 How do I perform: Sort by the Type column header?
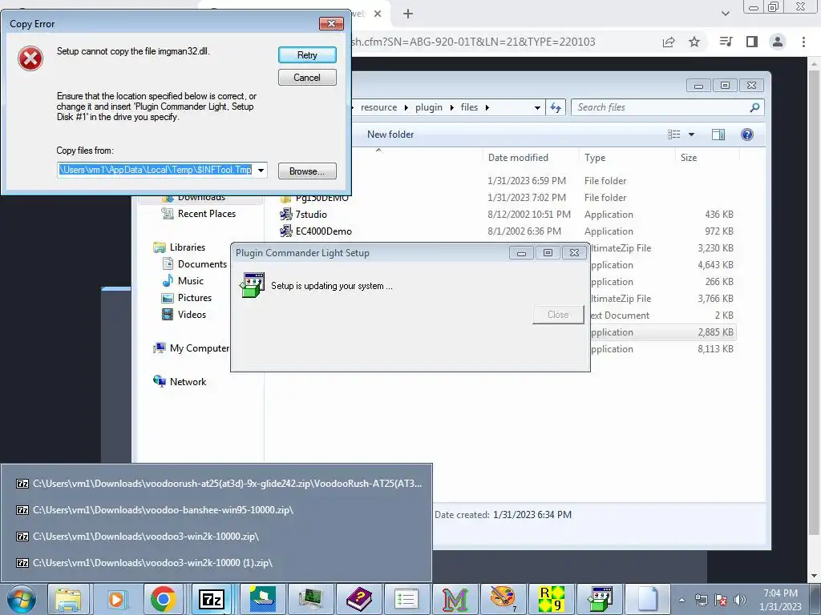(x=595, y=158)
